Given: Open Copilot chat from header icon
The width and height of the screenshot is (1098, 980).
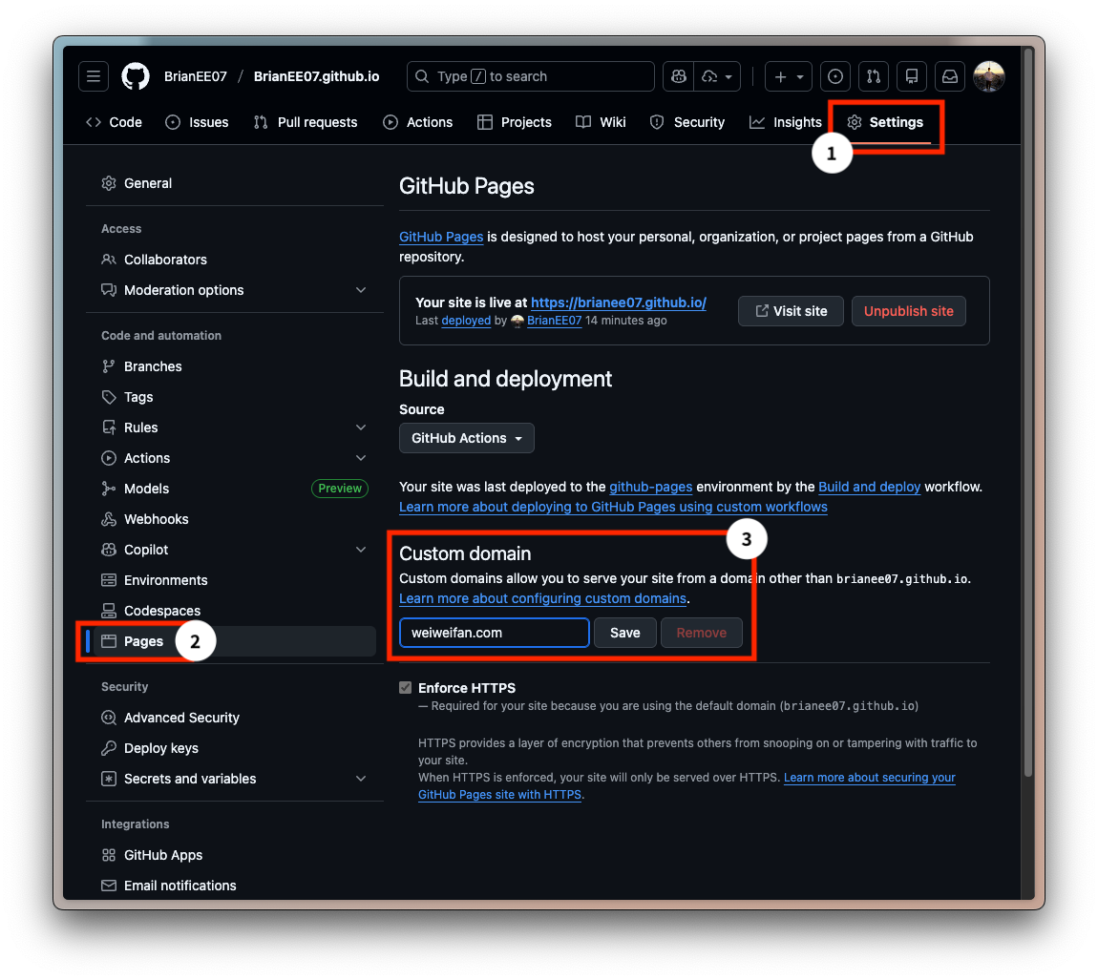Looking at the screenshot, I should tap(679, 76).
